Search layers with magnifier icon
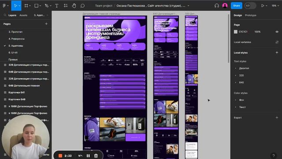The width and height of the screenshot is (282, 159). [5, 15]
